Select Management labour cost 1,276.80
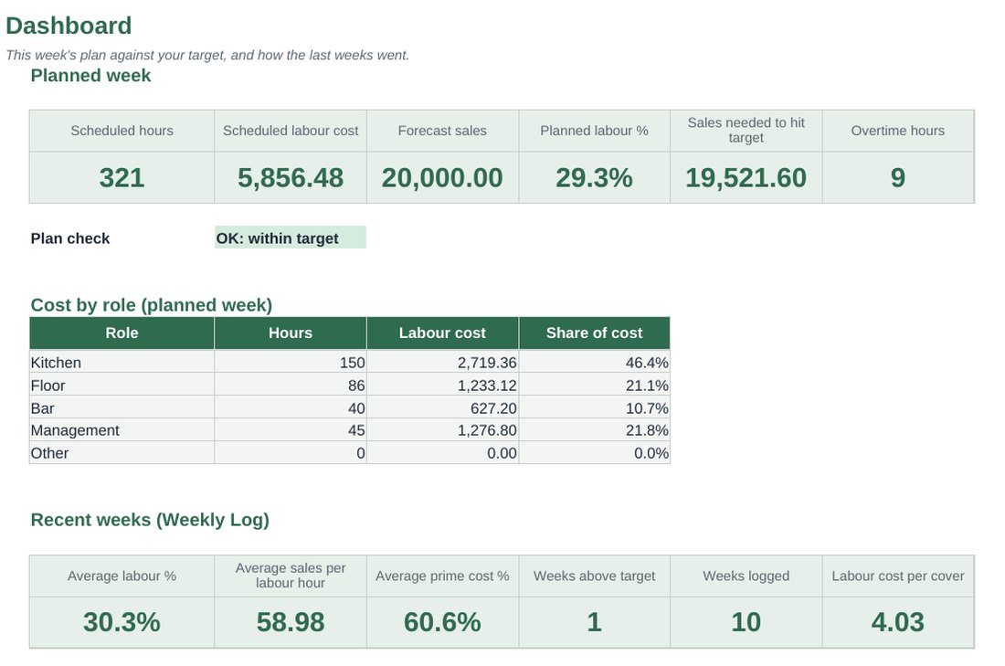Viewport: 1005px width, 666px height. [x=486, y=430]
